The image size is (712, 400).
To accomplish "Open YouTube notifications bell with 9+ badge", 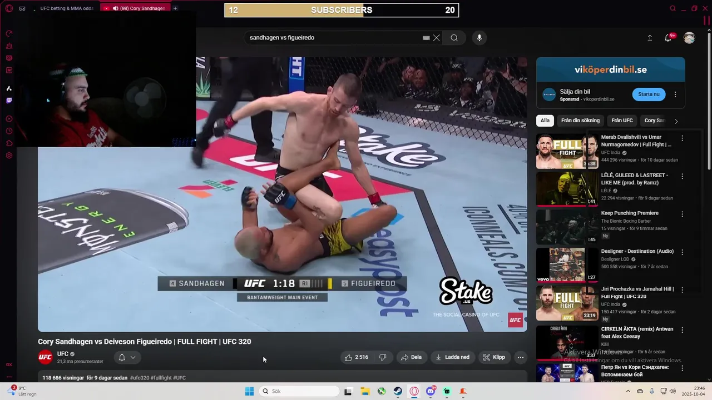I will coord(669,38).
